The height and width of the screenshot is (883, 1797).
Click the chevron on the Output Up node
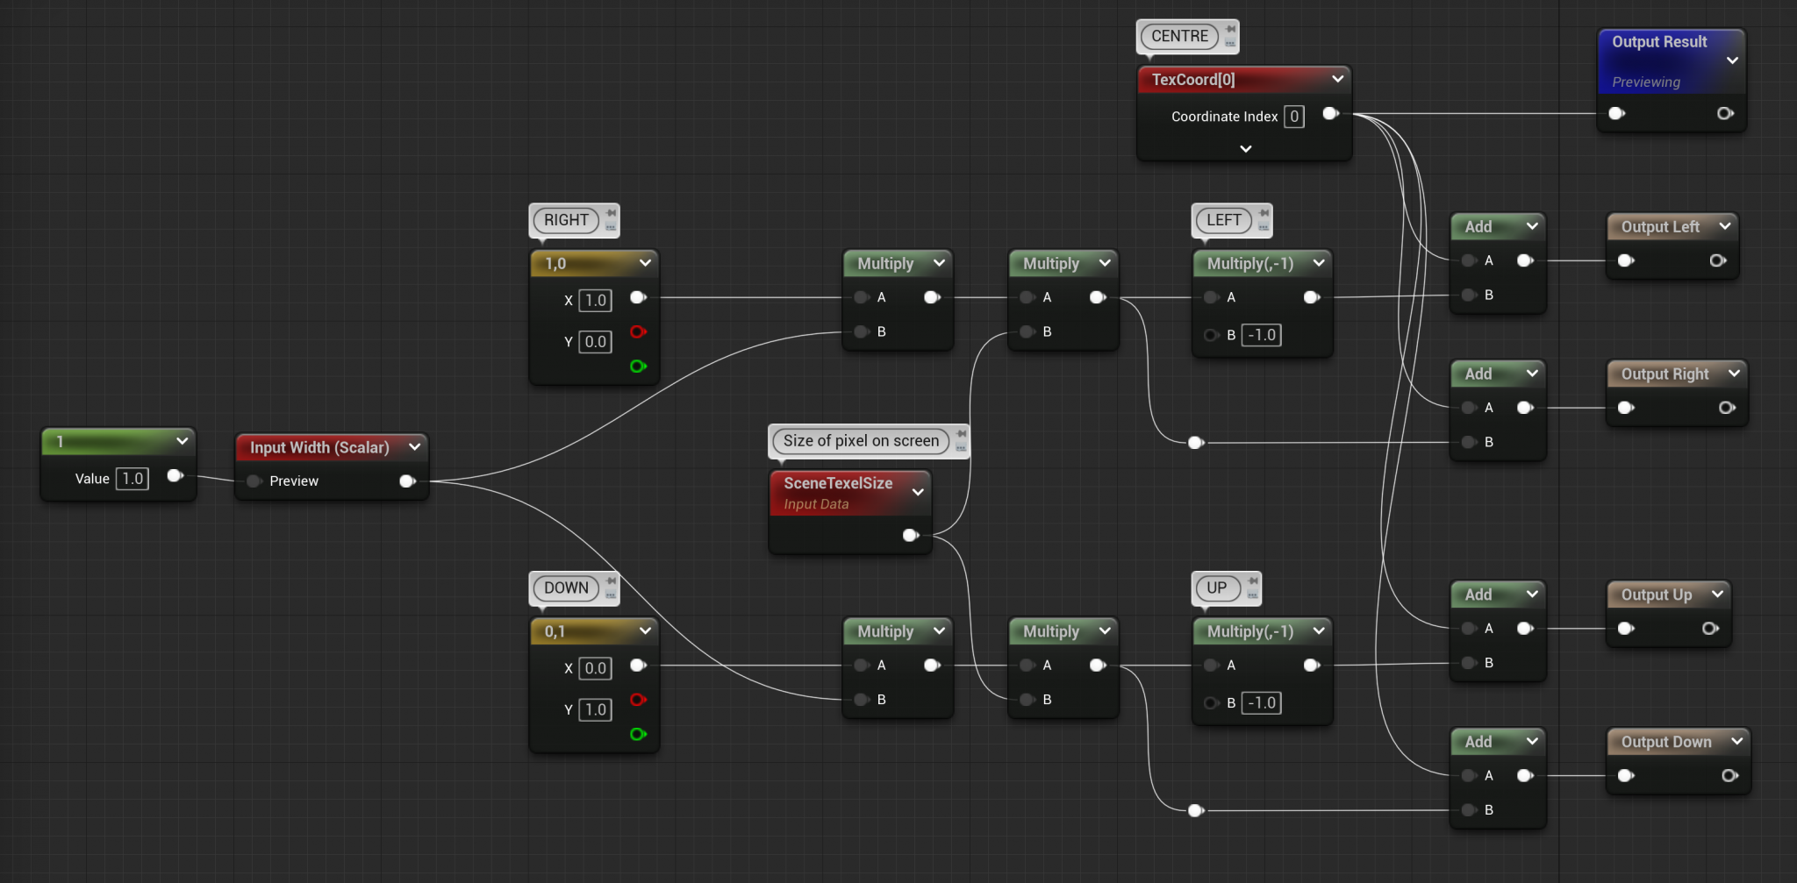tap(1717, 595)
